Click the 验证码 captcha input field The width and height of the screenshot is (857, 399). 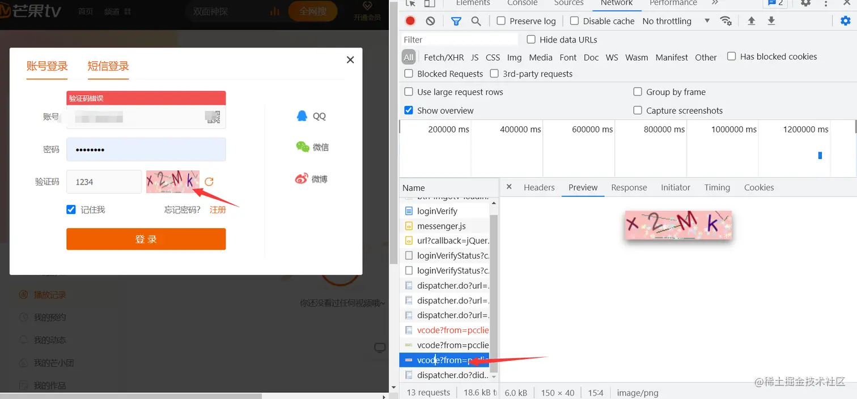click(104, 182)
